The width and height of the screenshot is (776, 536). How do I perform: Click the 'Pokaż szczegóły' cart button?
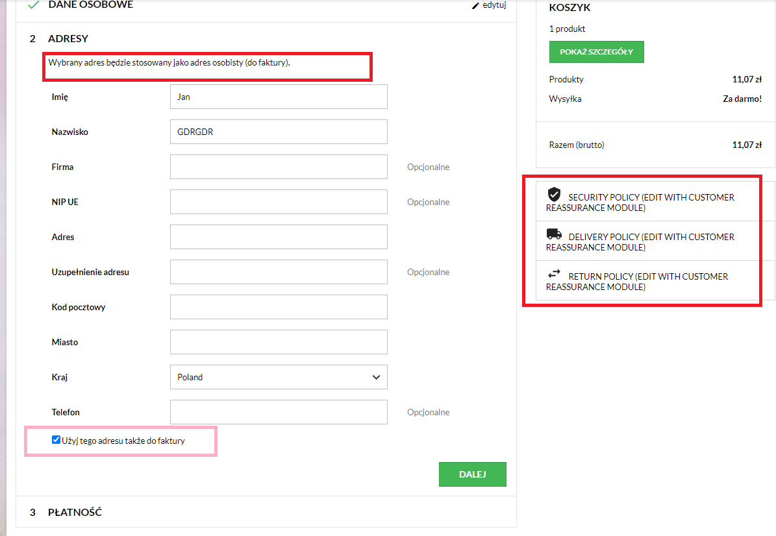[596, 52]
